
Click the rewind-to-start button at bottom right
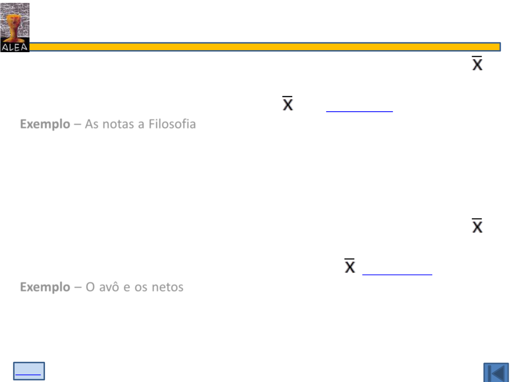click(x=496, y=372)
